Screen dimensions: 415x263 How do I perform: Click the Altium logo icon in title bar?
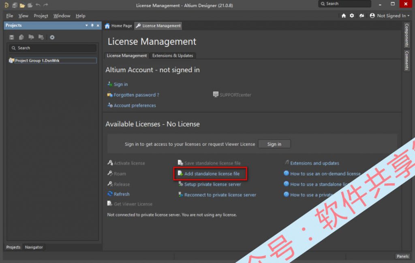click(x=6, y=5)
